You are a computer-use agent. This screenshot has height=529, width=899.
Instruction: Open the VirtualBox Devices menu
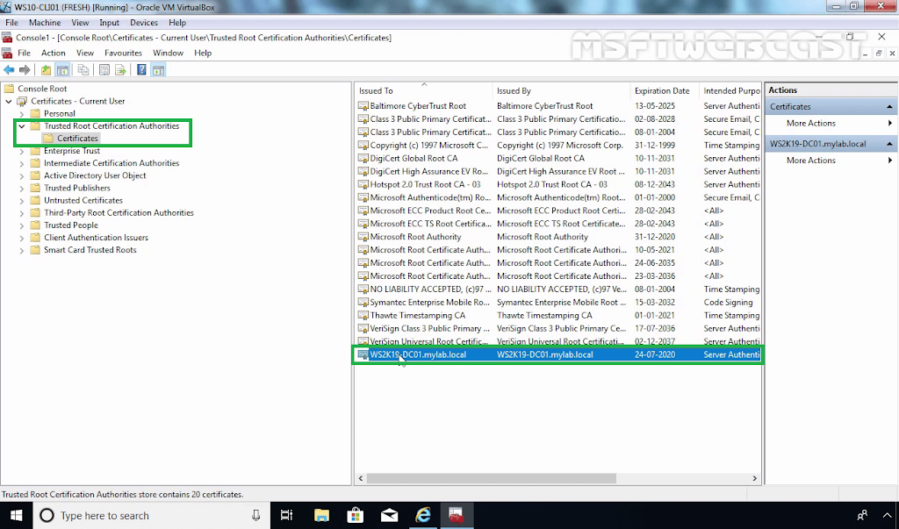coord(144,23)
